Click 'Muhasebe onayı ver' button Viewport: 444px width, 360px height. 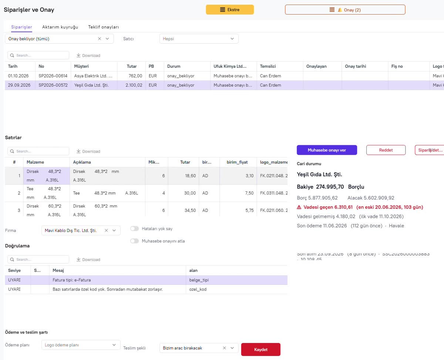(327, 150)
